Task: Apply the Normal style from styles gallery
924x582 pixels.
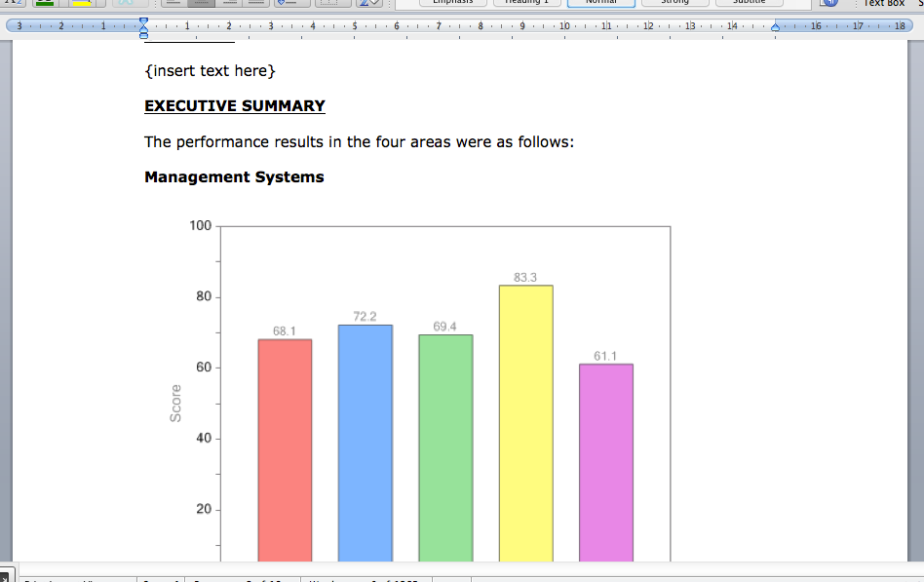Action: tap(601, 2)
